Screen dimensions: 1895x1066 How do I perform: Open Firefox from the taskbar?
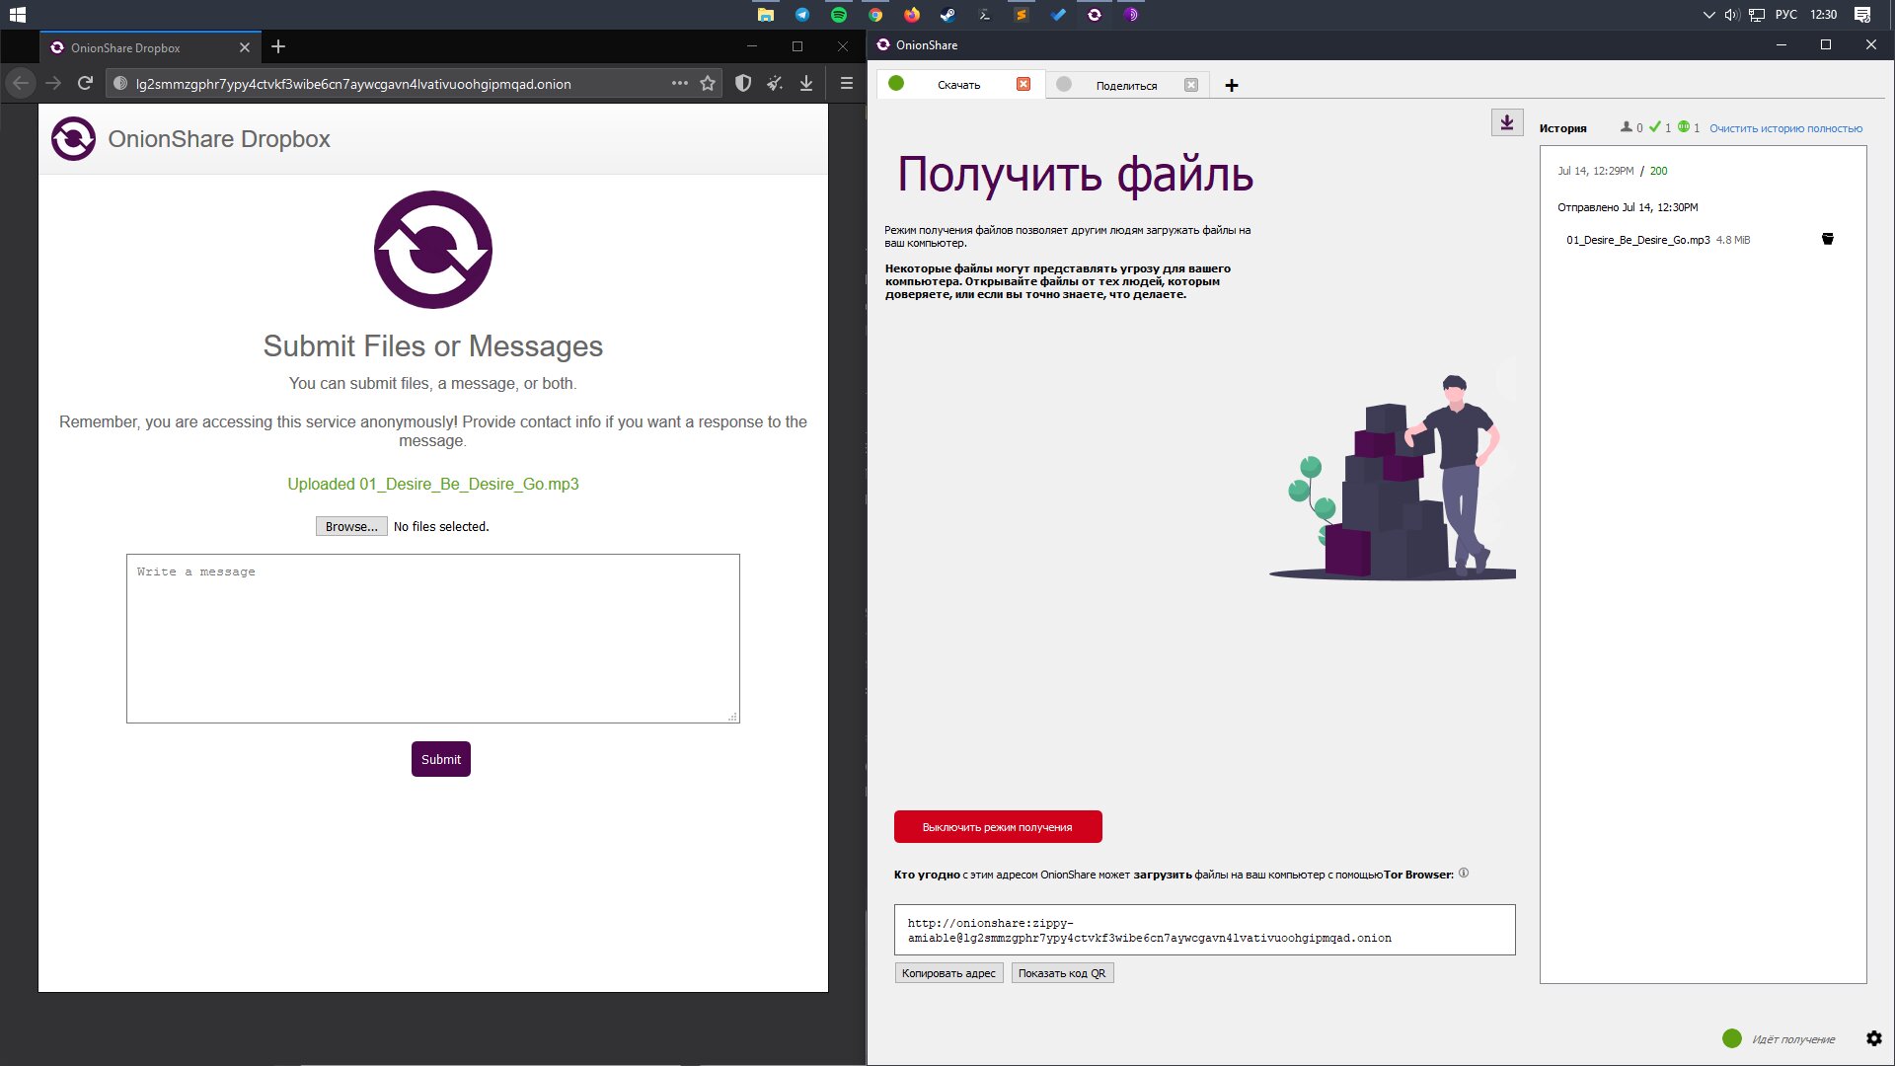[x=912, y=15]
